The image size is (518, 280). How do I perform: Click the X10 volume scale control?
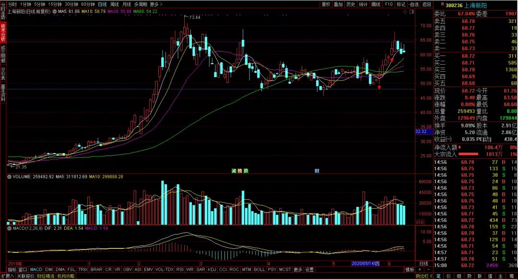(420, 223)
